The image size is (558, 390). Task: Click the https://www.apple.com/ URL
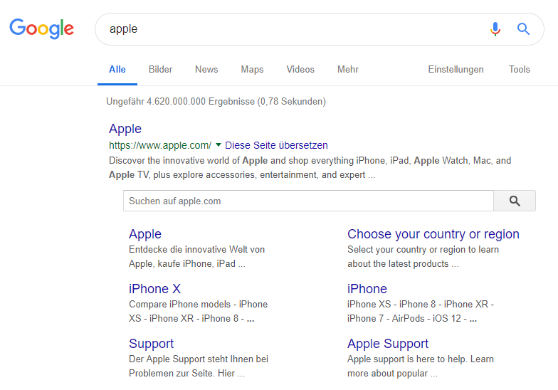pos(160,145)
